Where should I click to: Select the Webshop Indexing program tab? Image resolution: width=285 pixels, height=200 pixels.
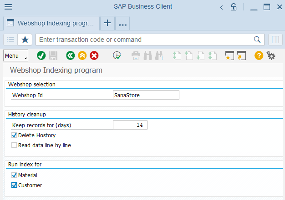pos(51,23)
